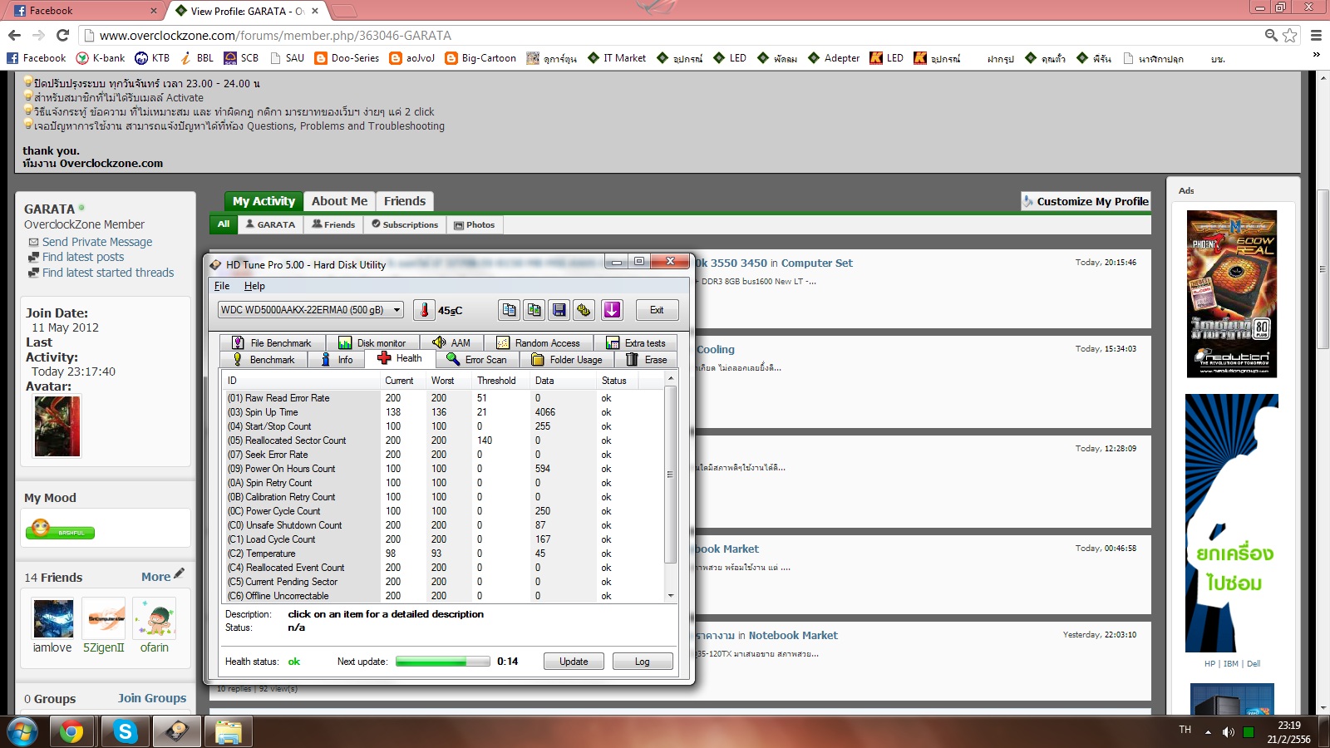
Task: Open HD Tune options via the gold tools icon
Action: (584, 310)
